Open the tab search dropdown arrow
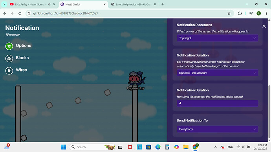Screen dimensions: 271x152 pos(4,4)
